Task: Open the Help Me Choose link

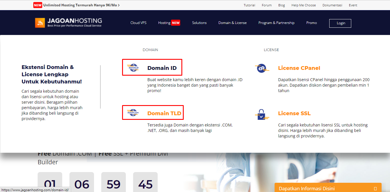Action: coord(303,5)
